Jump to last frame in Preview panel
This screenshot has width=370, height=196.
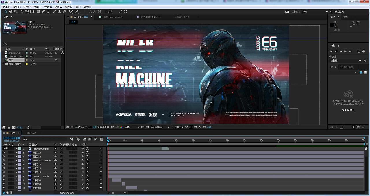click(350, 51)
